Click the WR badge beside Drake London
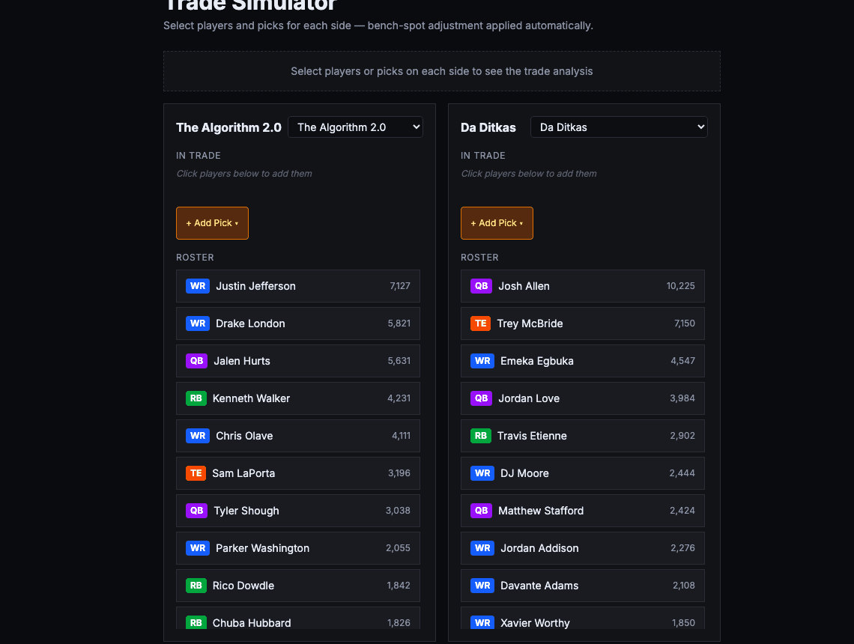 pyautogui.click(x=198, y=323)
